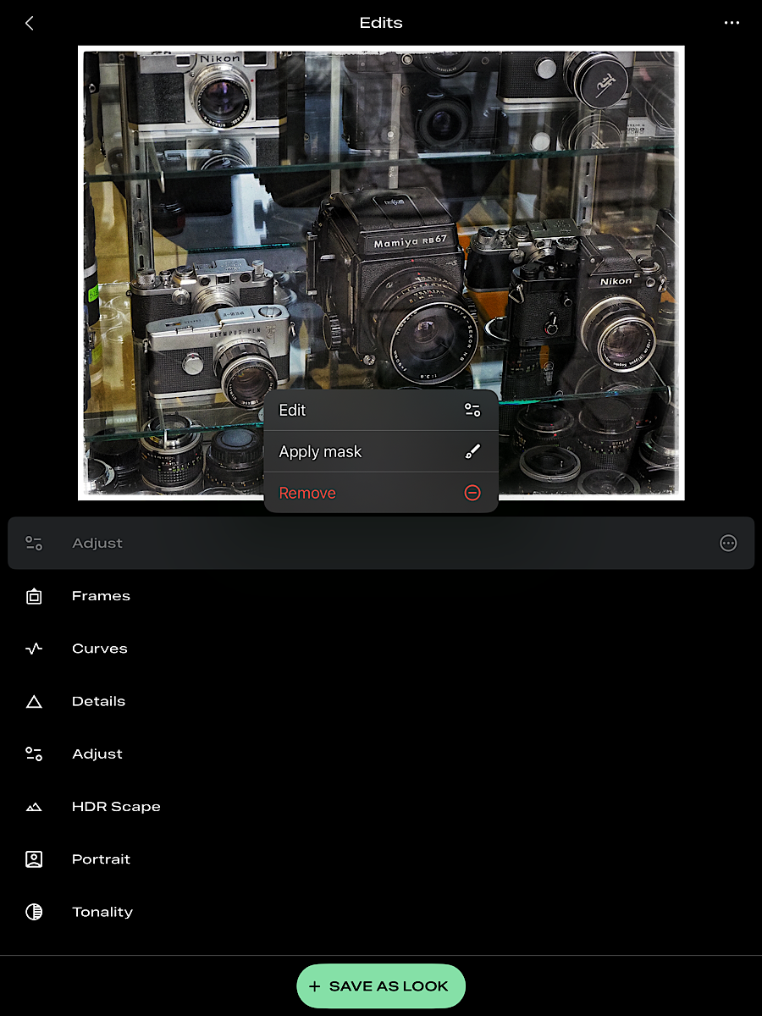Select the Portrait edit entry

pos(381,859)
